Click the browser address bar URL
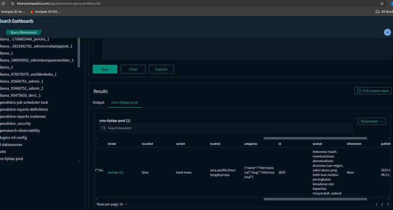 (59, 3)
